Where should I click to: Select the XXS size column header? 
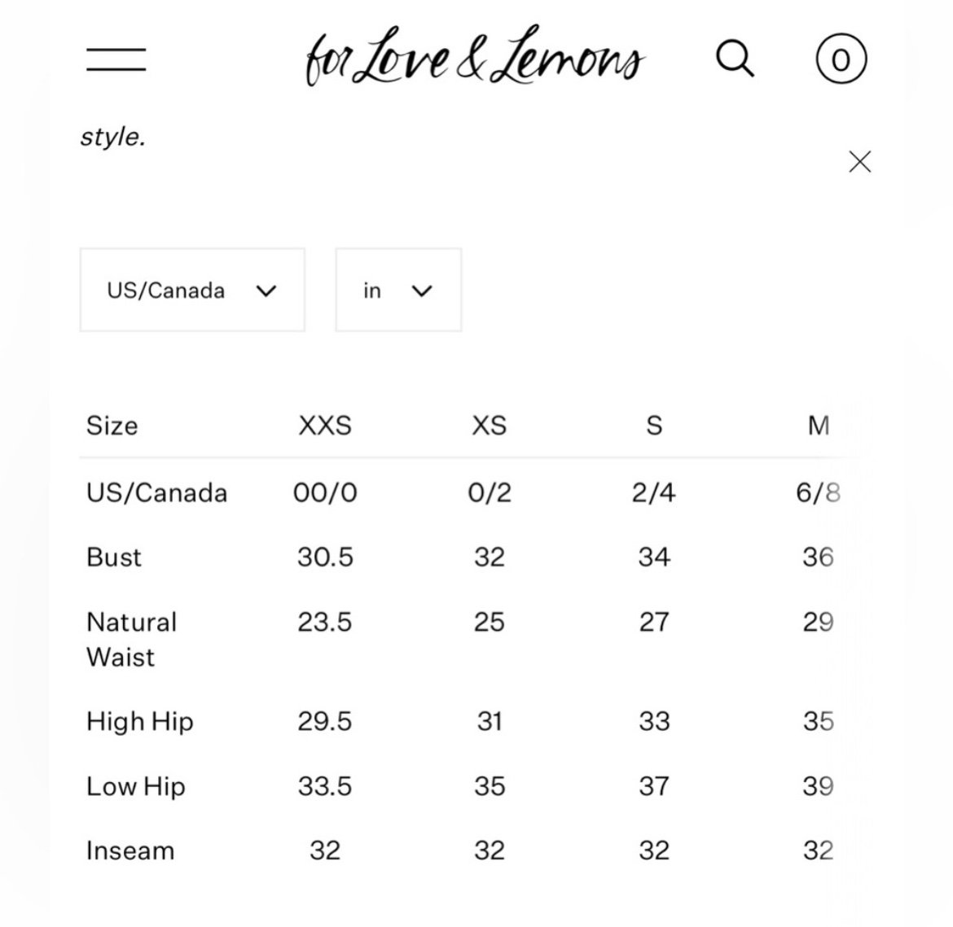325,425
